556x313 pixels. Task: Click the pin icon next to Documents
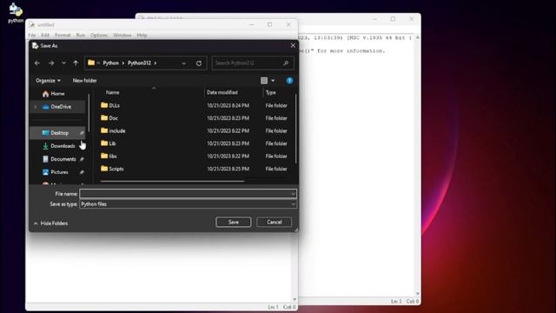tap(82, 159)
